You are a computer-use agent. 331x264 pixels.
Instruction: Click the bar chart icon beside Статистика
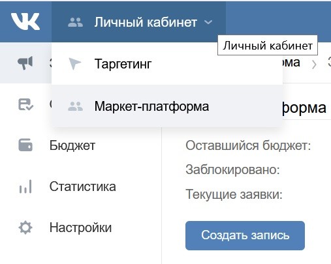click(25, 186)
